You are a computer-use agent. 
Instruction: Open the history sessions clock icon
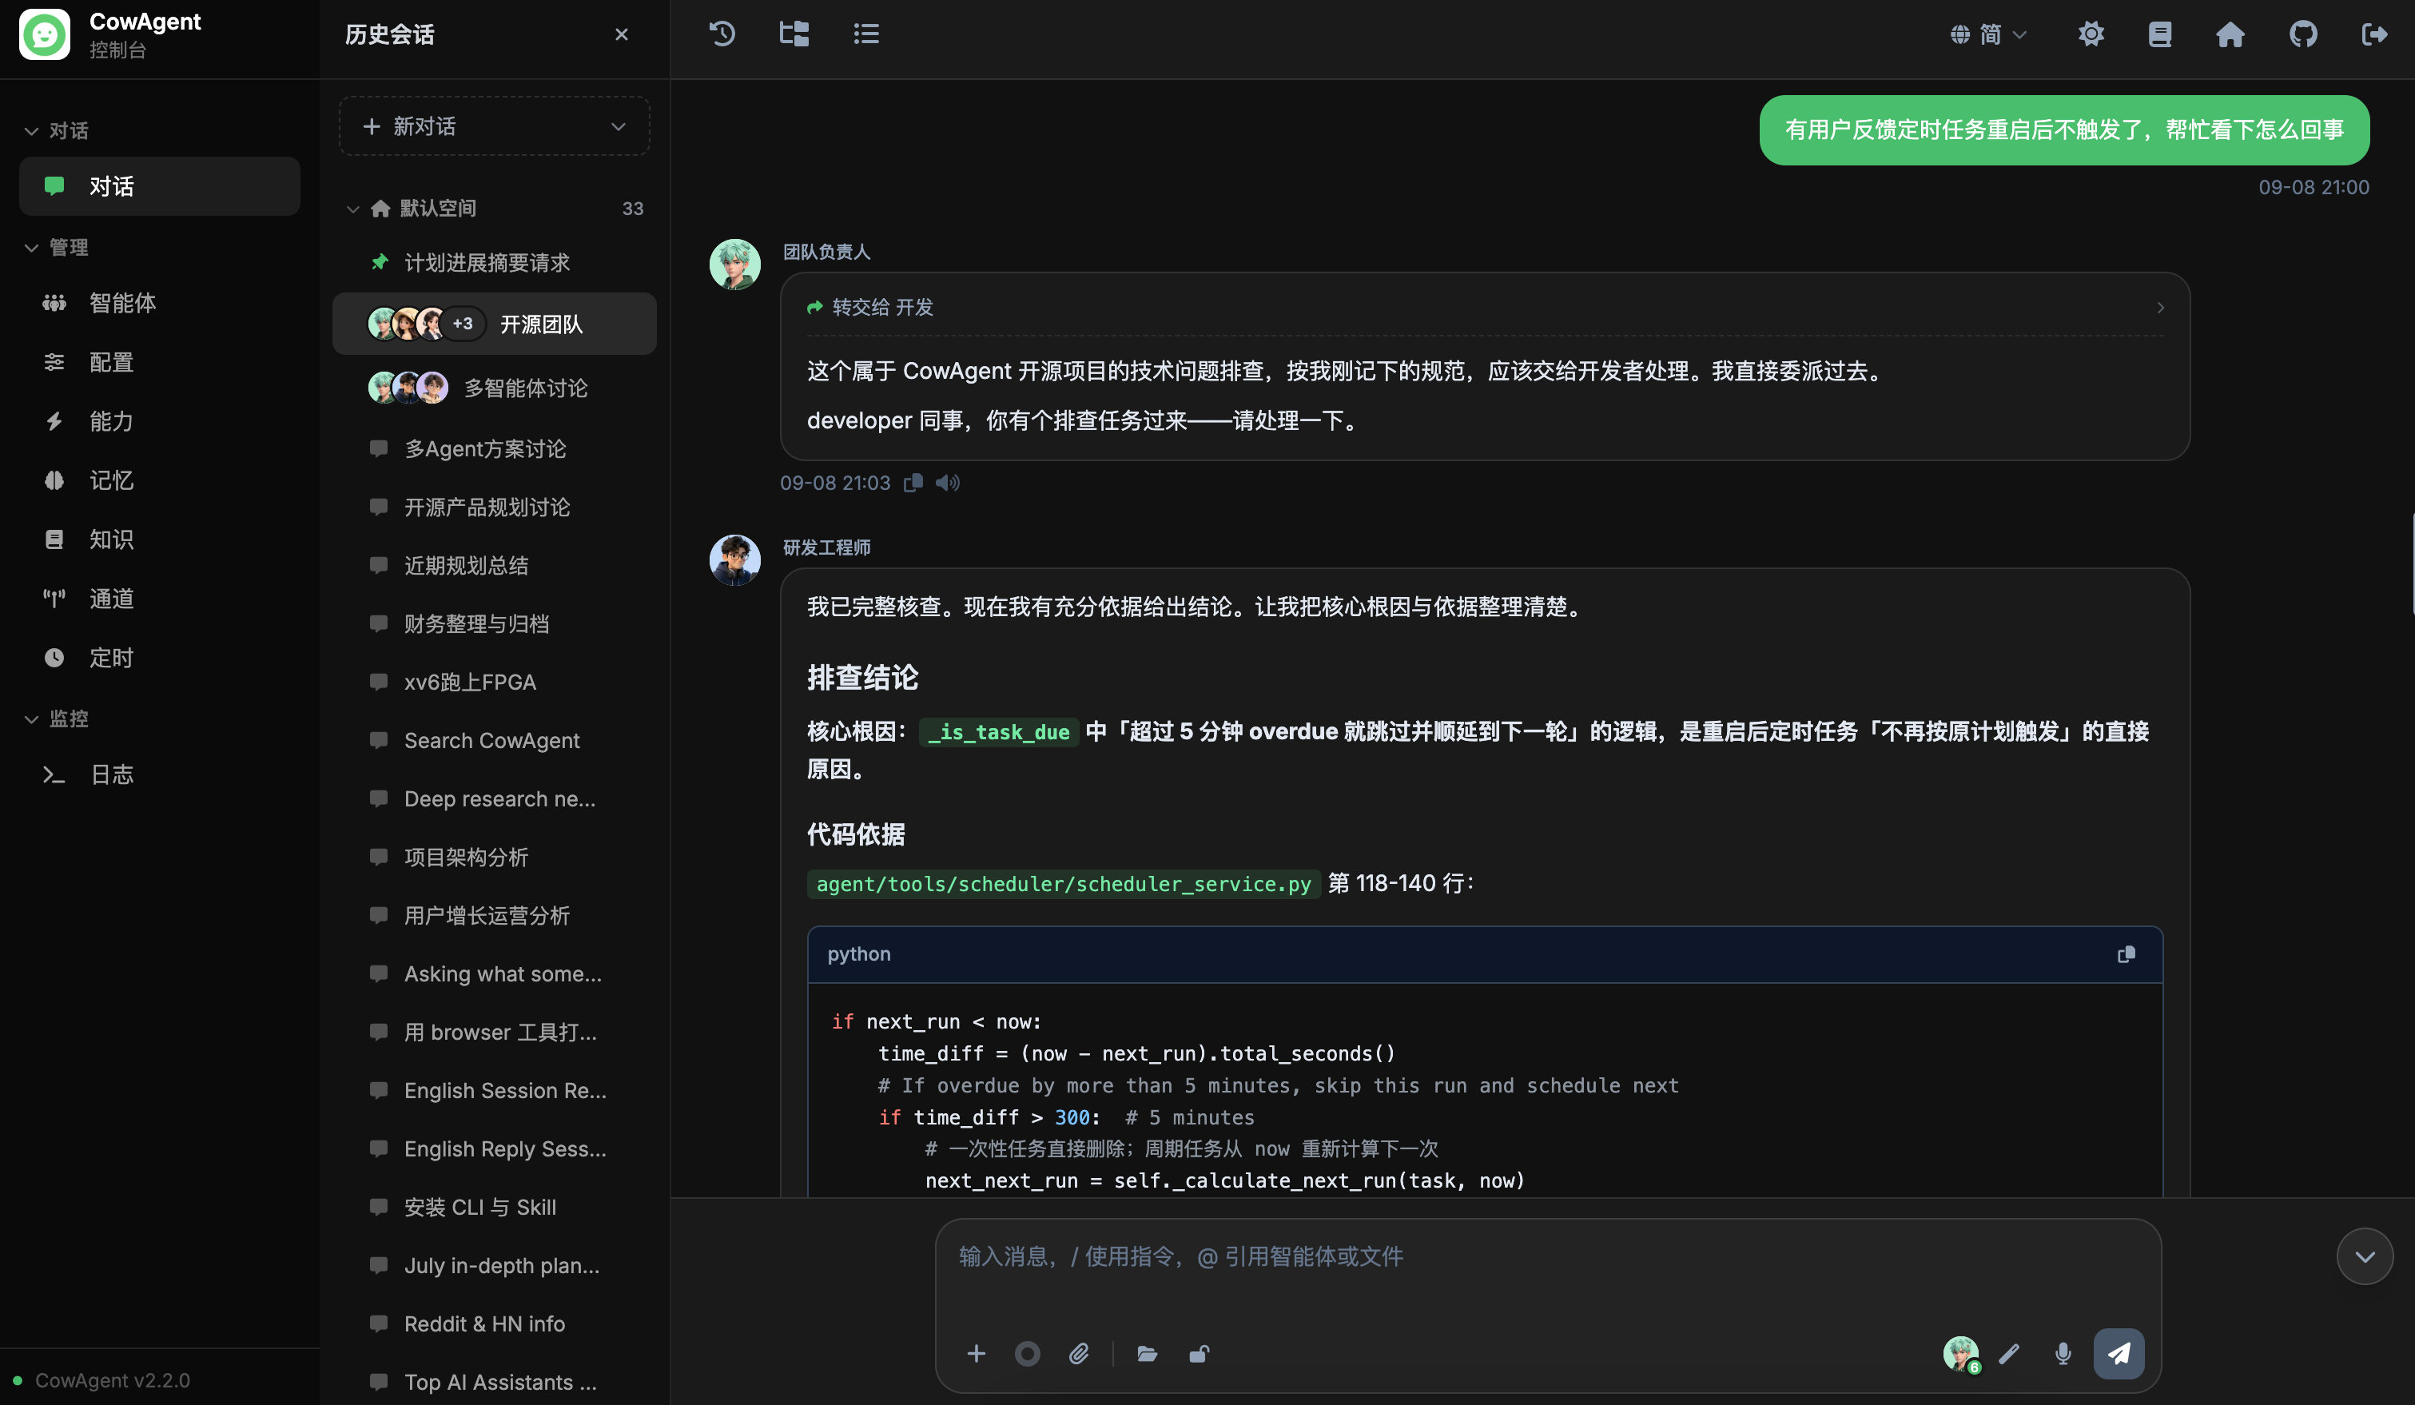[x=722, y=34]
